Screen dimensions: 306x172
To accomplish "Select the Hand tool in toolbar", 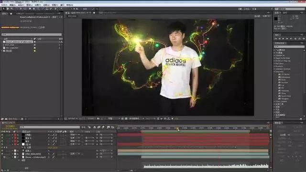I will point(8,9).
